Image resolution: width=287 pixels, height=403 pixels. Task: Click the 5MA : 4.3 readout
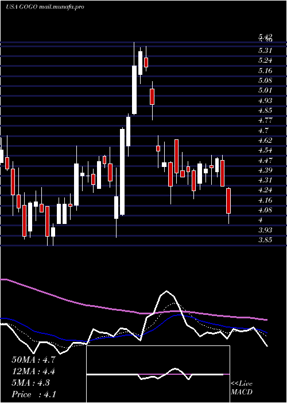point(31,383)
